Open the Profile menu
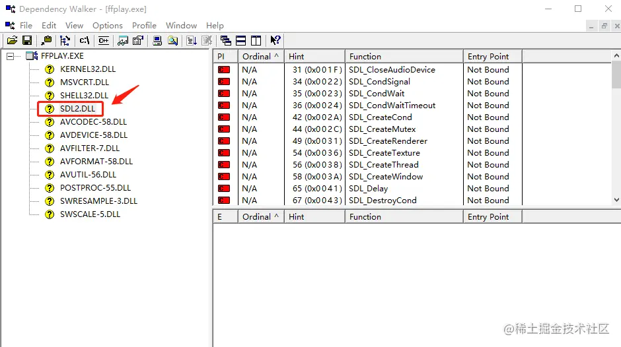Image resolution: width=621 pixels, height=347 pixels. point(144,25)
